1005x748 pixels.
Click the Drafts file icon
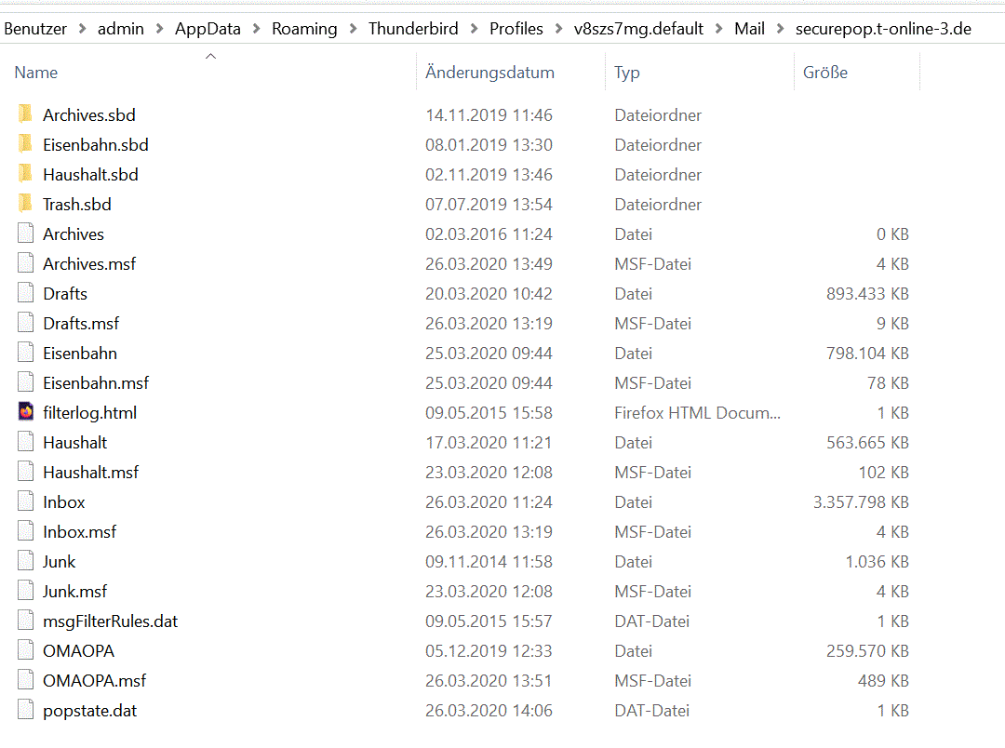click(x=25, y=293)
